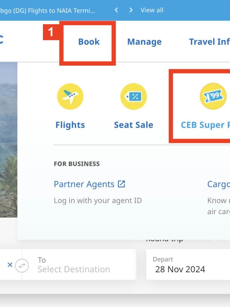Open the Travel Info menu
Screen dimensions: 230x307
[x=209, y=42]
